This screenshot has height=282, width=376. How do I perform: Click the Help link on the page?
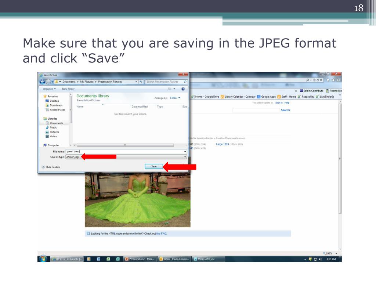pyautogui.click(x=287, y=103)
